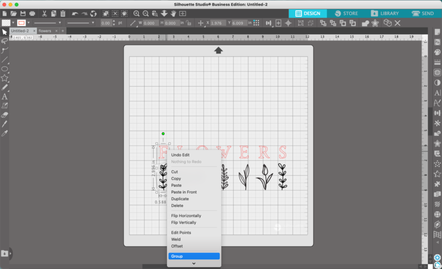The width and height of the screenshot is (442, 269).
Task: Click the fill color swatch
Action: 6,23
